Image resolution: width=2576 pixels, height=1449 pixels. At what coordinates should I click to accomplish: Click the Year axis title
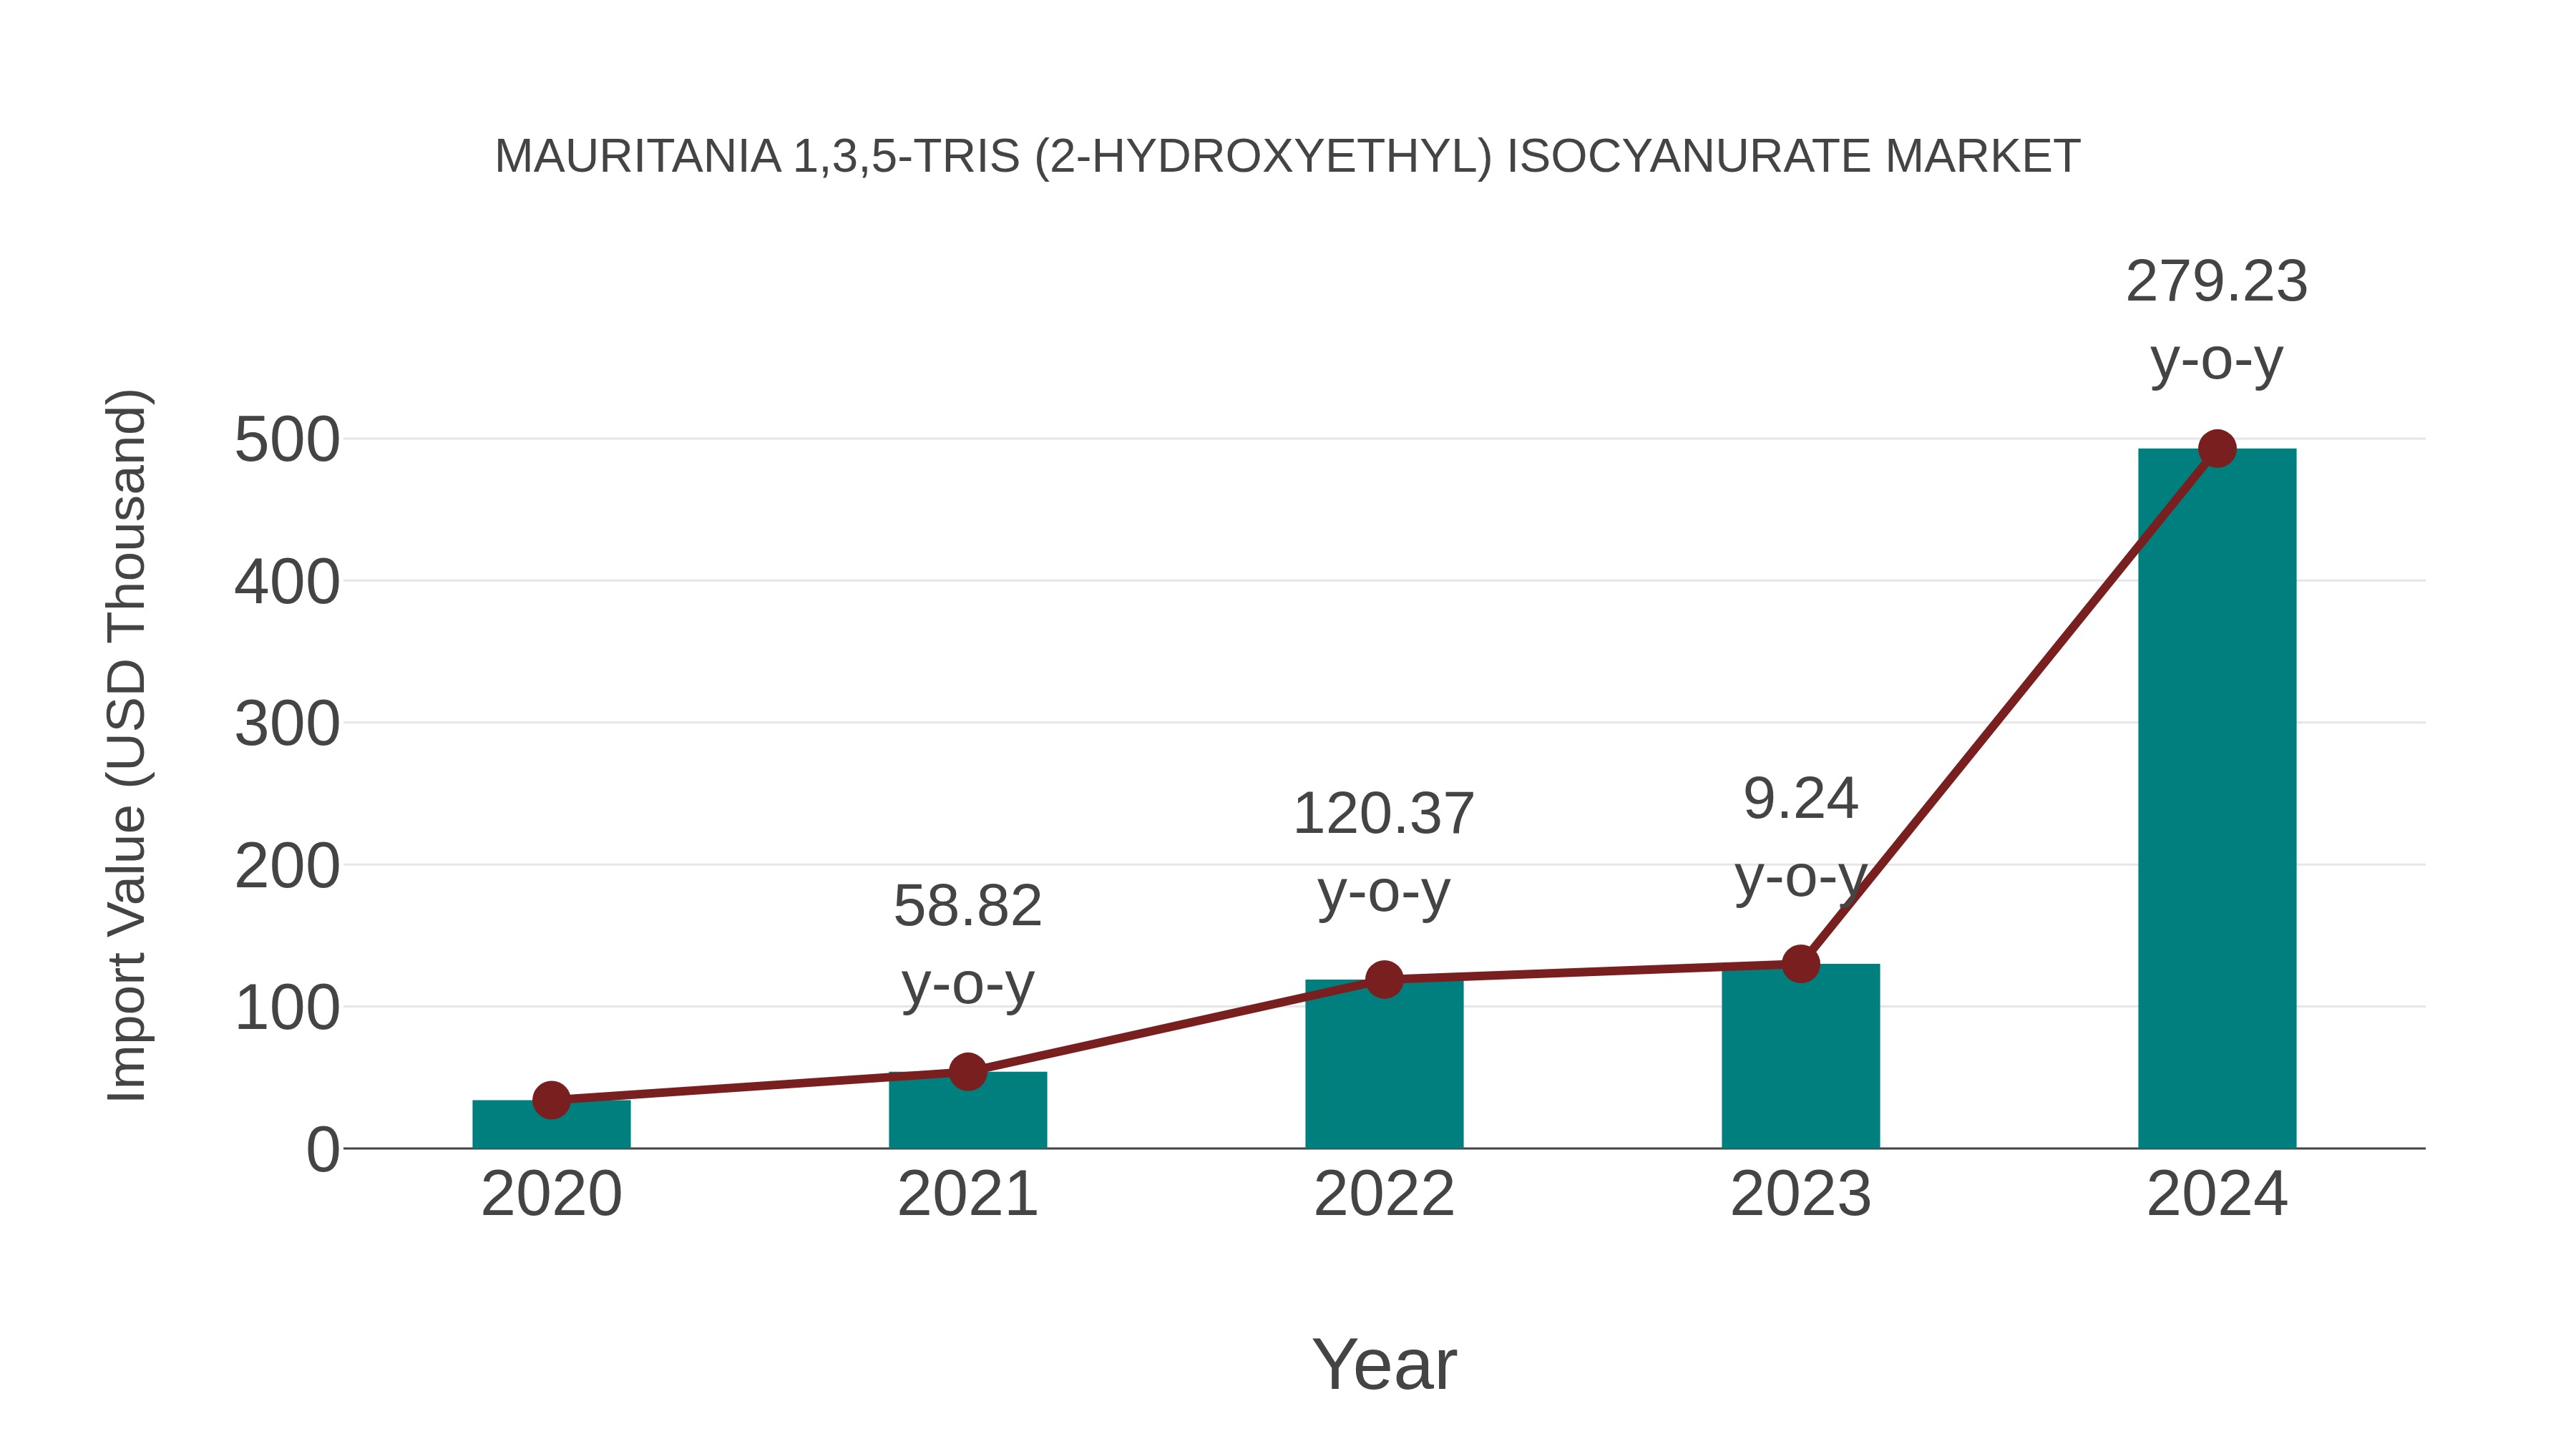(1384, 1364)
